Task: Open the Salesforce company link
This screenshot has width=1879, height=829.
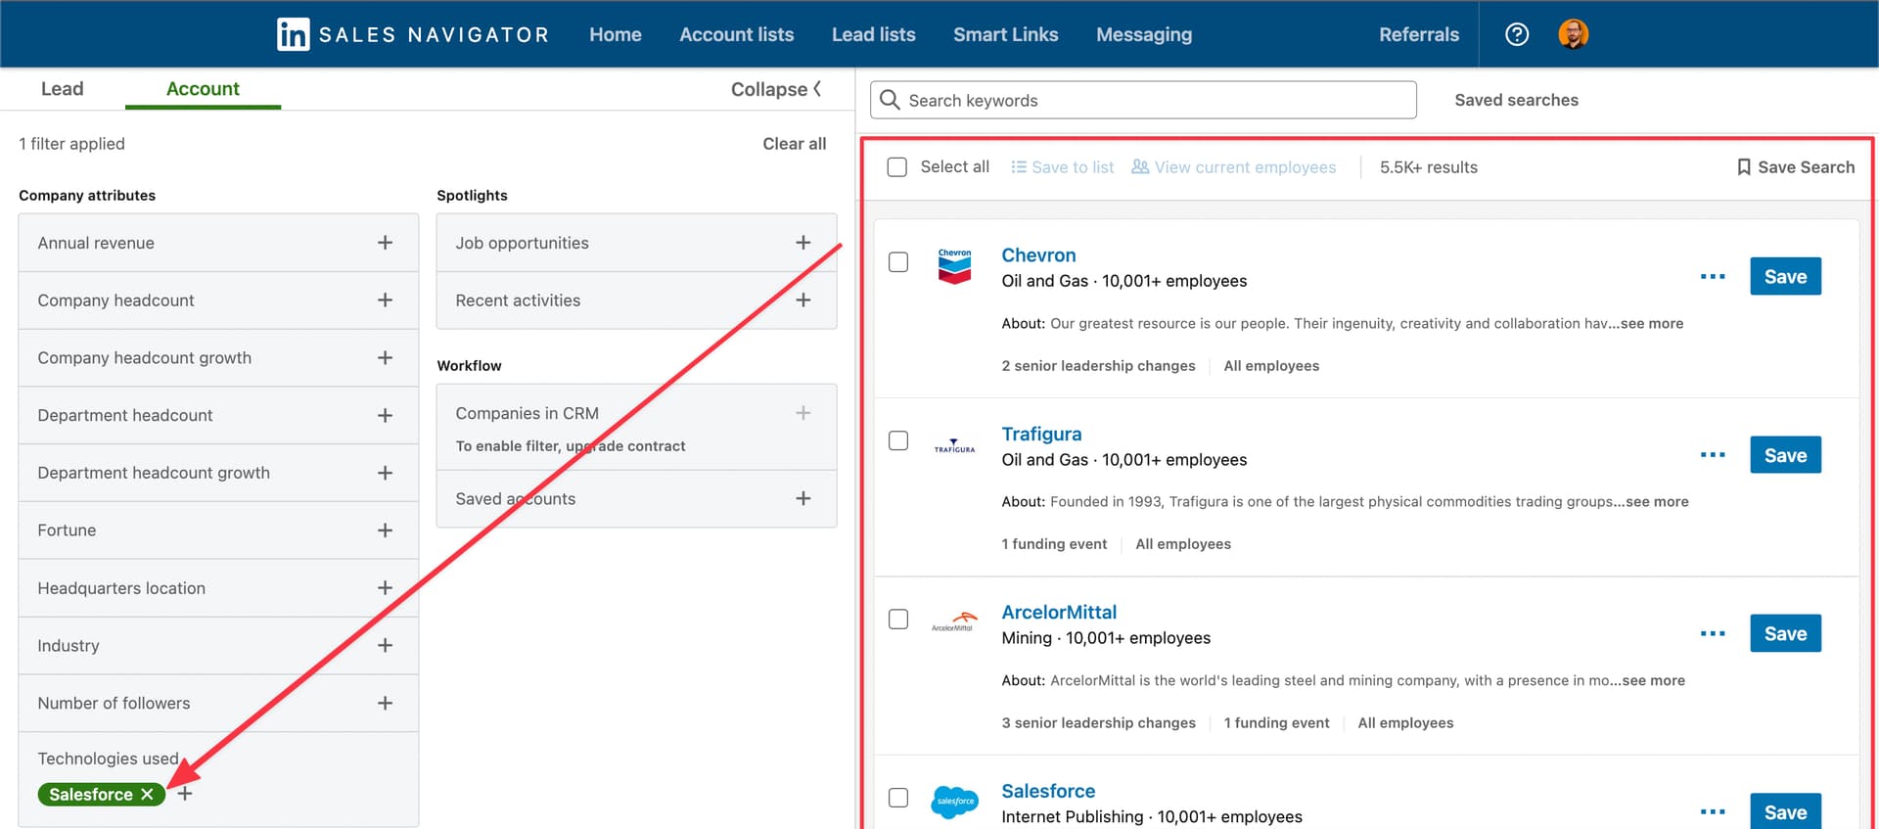Action: 1048,791
